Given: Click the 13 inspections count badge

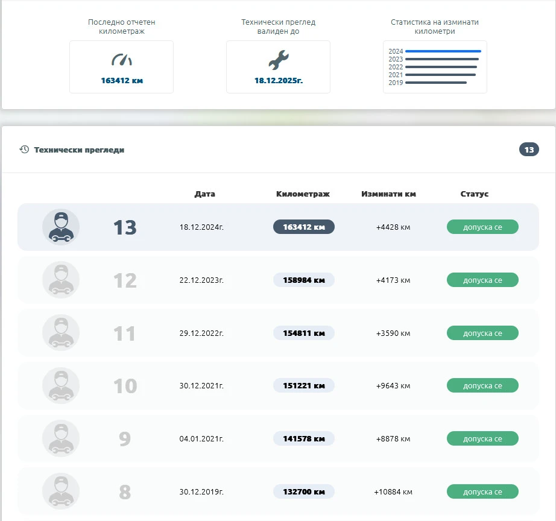Looking at the screenshot, I should click(x=529, y=150).
